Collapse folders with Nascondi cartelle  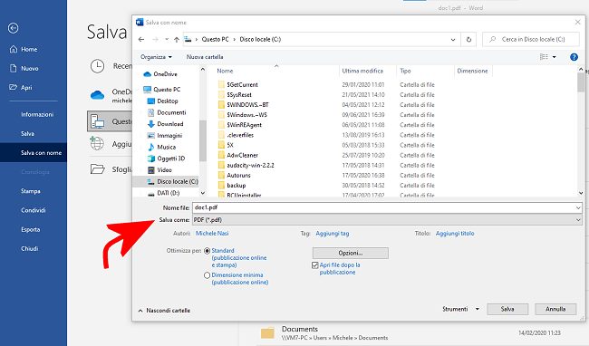point(164,311)
